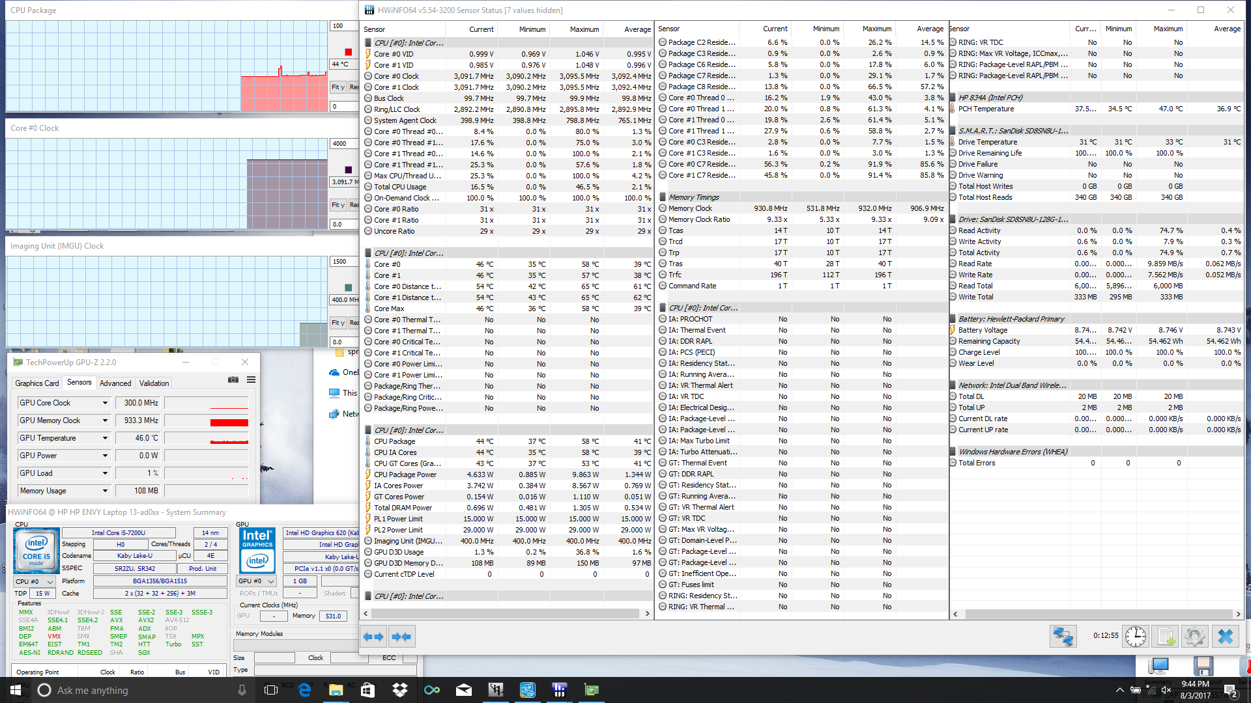Viewport: 1251px width, 703px height.
Task: Click the red color swatch in CPU Package graph
Action: 348,52
